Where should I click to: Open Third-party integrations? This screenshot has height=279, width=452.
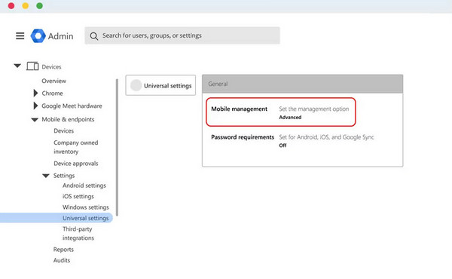[78, 233]
